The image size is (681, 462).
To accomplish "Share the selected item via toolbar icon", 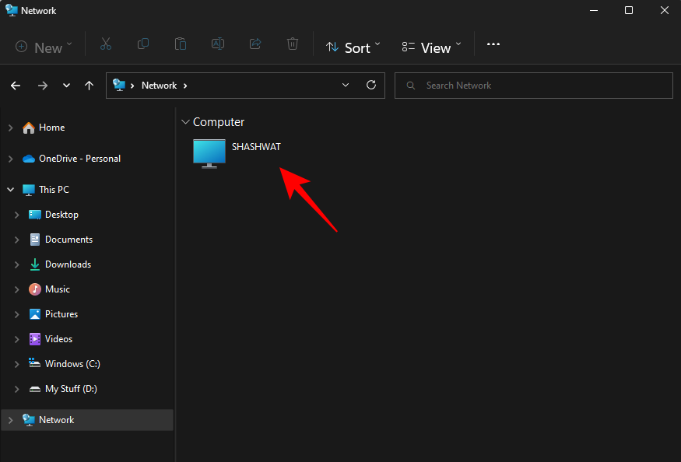I will [x=254, y=44].
